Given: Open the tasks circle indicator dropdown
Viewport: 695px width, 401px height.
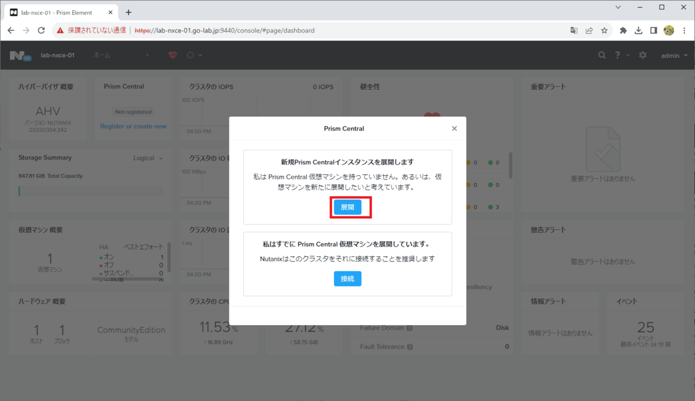Looking at the screenshot, I should click(194, 55).
